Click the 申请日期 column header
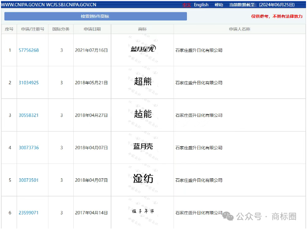 92,29
